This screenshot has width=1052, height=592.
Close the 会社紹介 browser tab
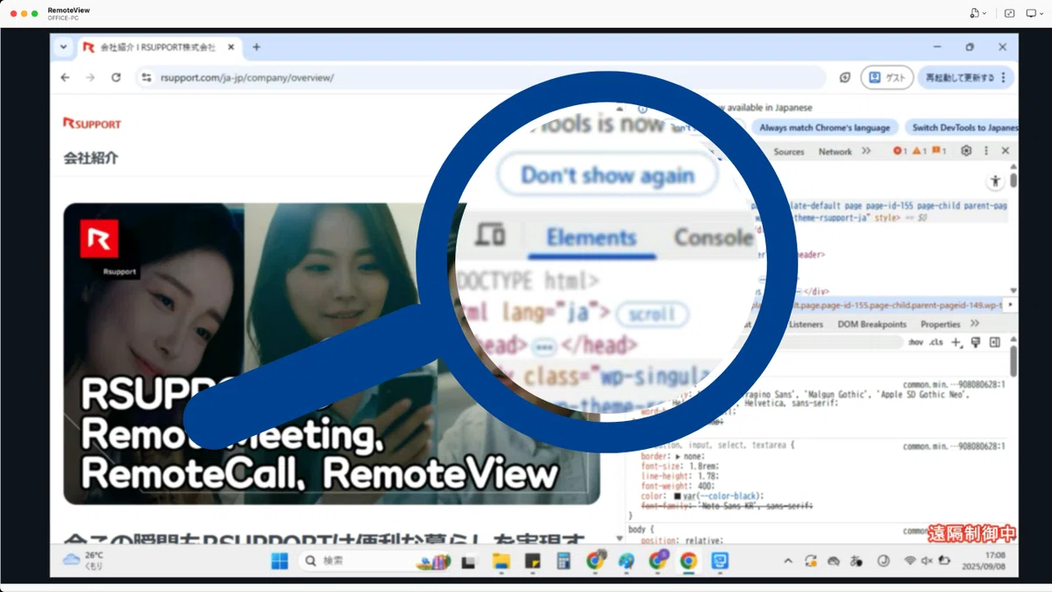pyautogui.click(x=231, y=47)
